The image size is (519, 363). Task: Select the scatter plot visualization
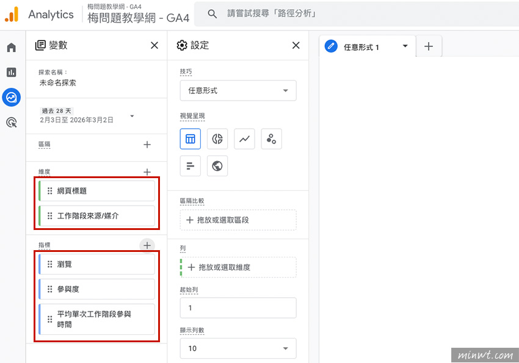tap(271, 138)
